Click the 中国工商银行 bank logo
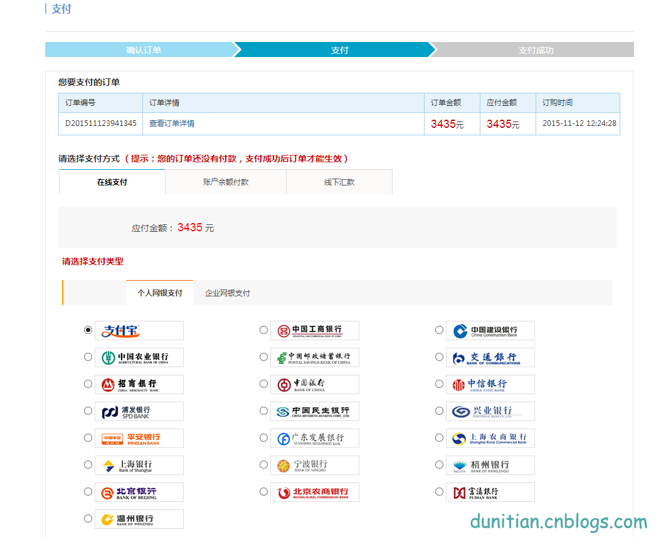656x537 pixels. (315, 331)
